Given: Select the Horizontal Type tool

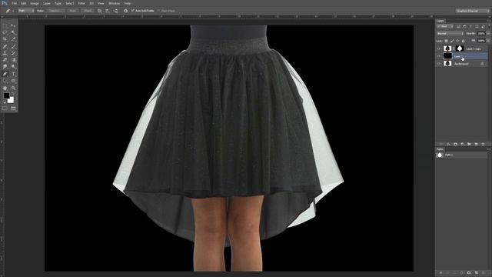Looking at the screenshot, I should [x=13, y=74].
